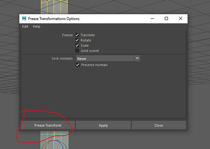Click the Freeze Transform button
Viewport: 210px width, 149px height.
(x=48, y=125)
